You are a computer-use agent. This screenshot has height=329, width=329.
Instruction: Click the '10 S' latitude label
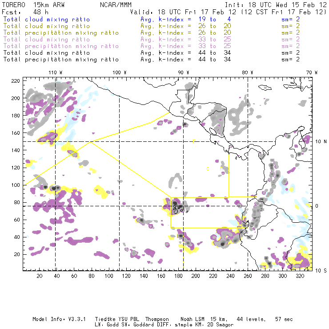(321, 271)
